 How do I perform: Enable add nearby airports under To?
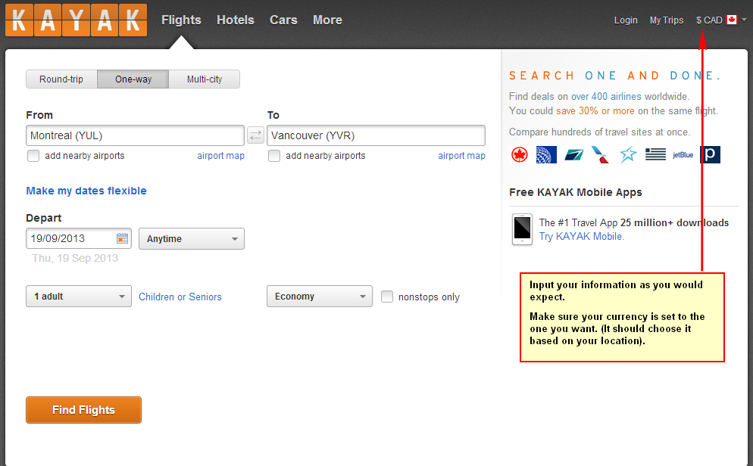tap(274, 156)
